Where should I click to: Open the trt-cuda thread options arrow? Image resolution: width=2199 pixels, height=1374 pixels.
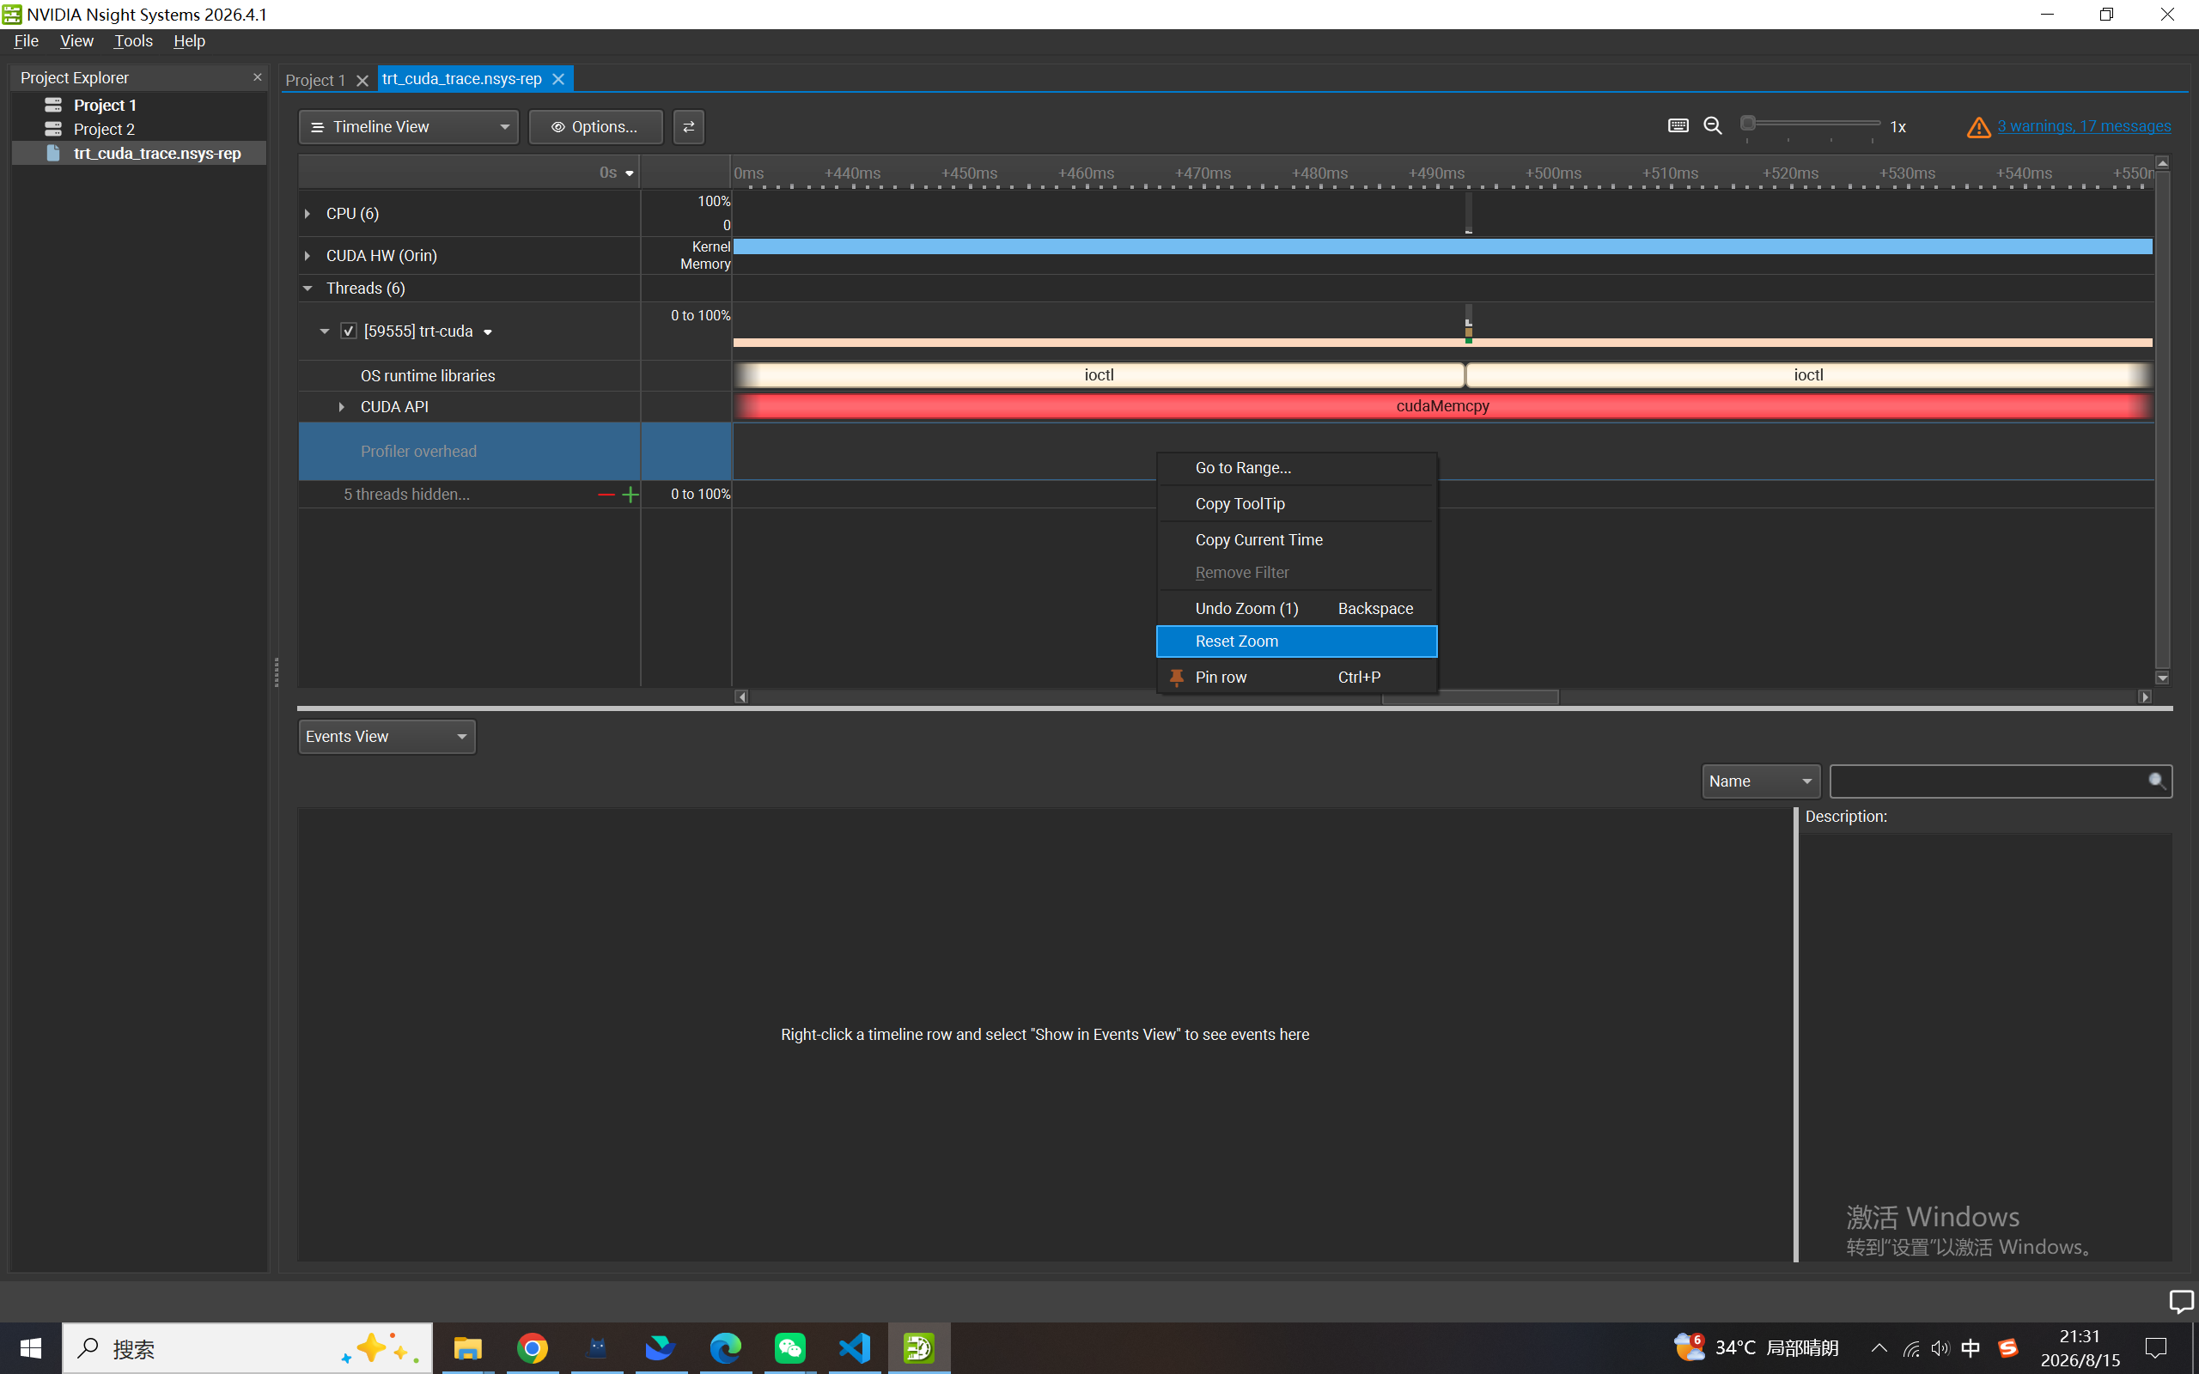(488, 332)
